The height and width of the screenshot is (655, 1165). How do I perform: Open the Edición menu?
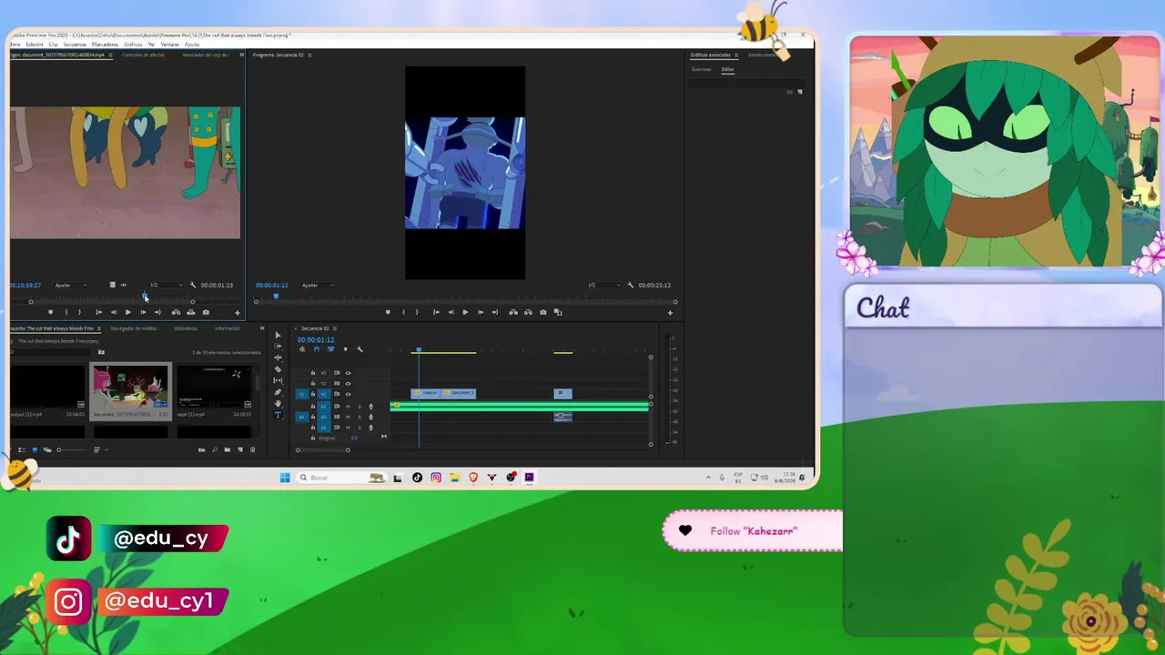(x=35, y=44)
